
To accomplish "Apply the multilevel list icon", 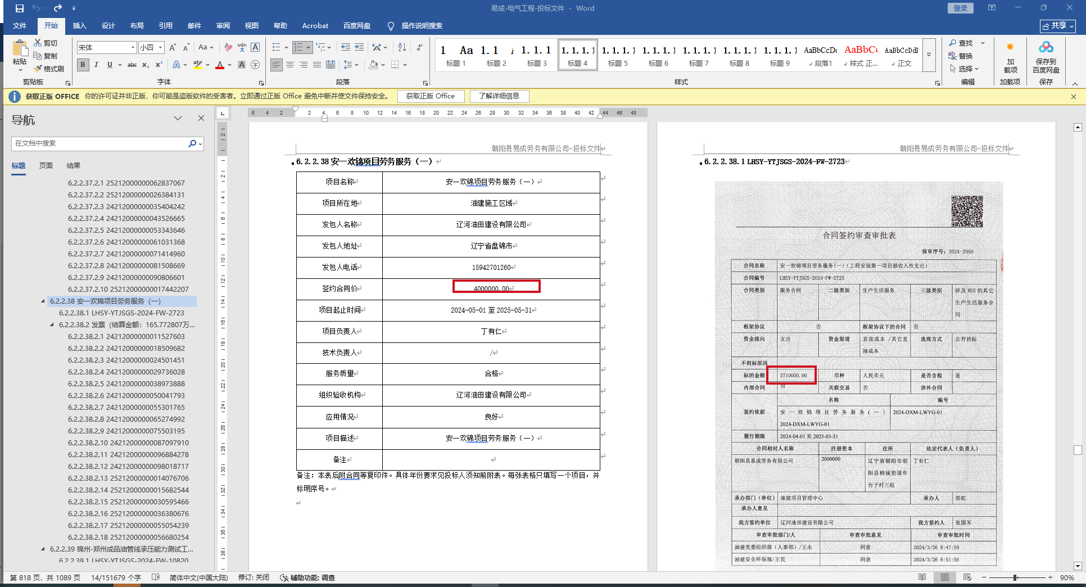I will (320, 47).
